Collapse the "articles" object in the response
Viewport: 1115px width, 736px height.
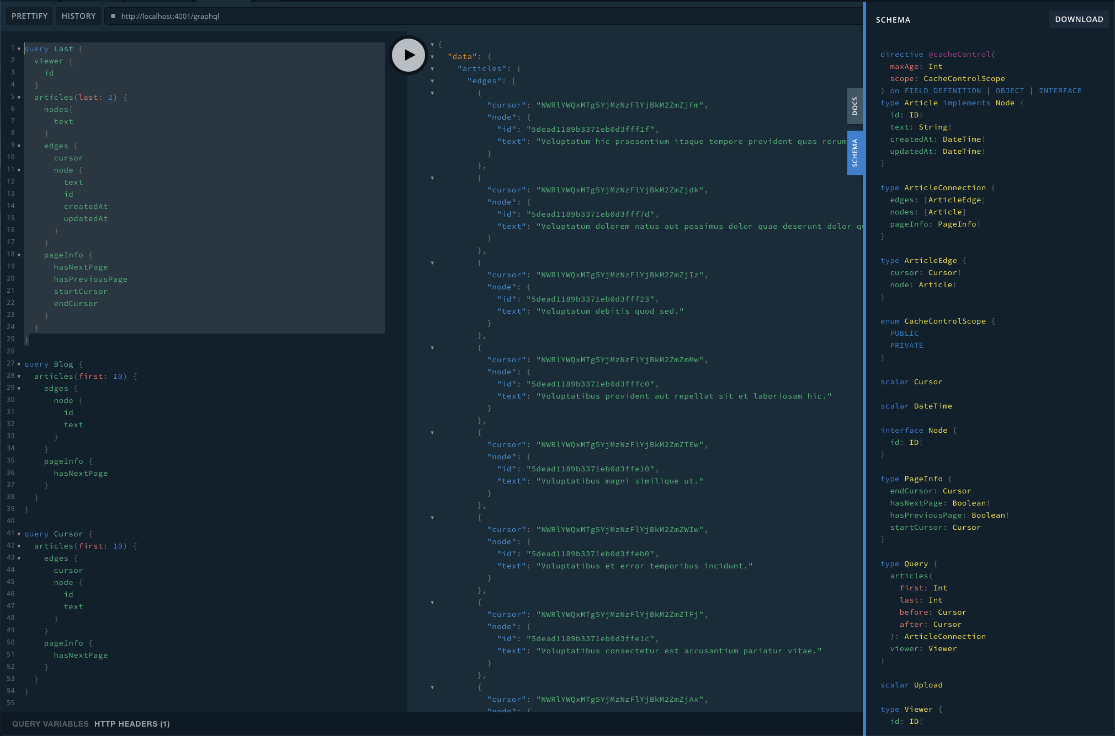432,69
